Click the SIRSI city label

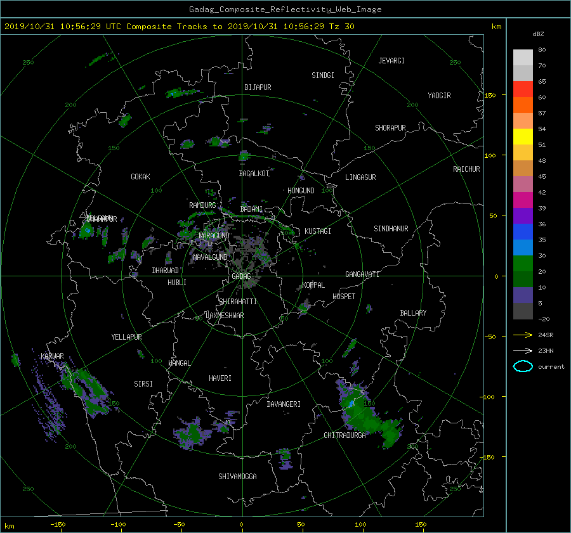coord(143,384)
